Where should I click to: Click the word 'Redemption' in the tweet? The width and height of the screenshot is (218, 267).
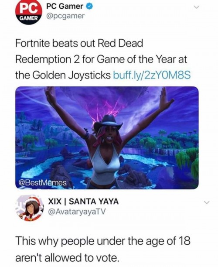[44, 59]
